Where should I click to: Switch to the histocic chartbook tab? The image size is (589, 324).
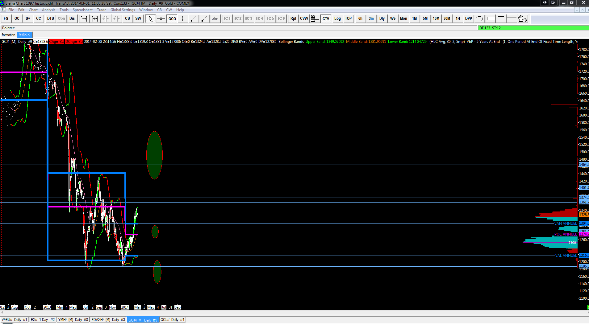[x=24, y=35]
